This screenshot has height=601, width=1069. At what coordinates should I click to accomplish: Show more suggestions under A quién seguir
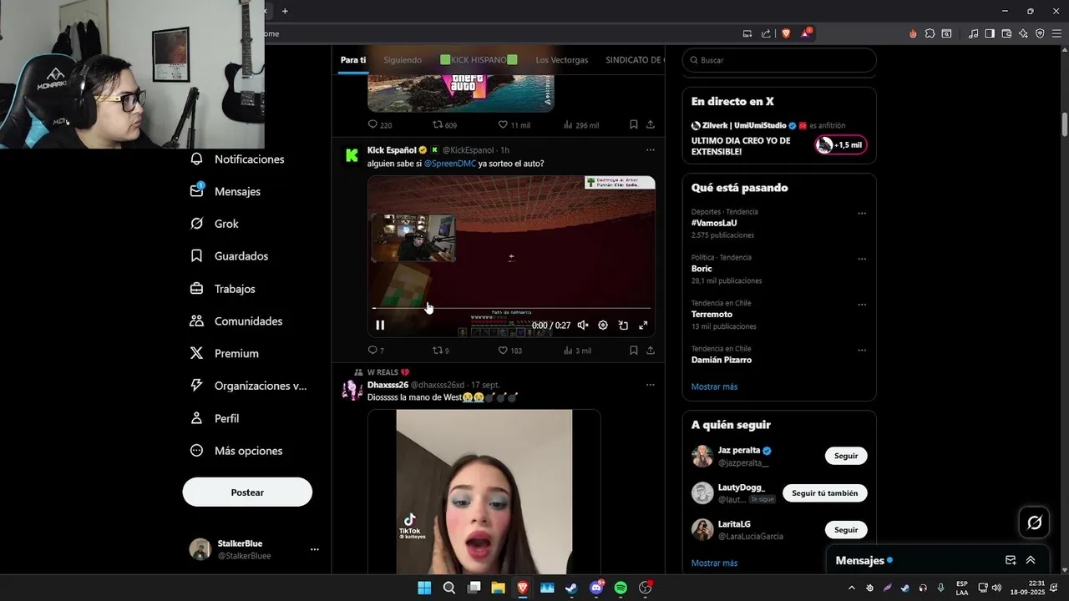click(714, 563)
